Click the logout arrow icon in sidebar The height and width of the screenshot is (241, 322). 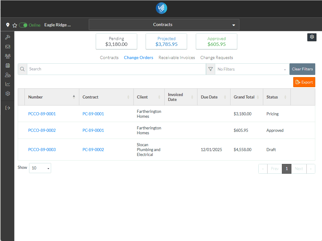[8, 108]
